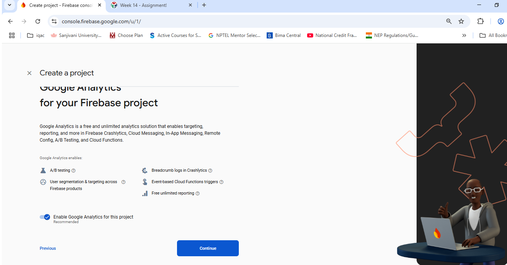The width and height of the screenshot is (507, 265).
Task: Open the iqac bookmark folder
Action: (x=36, y=35)
